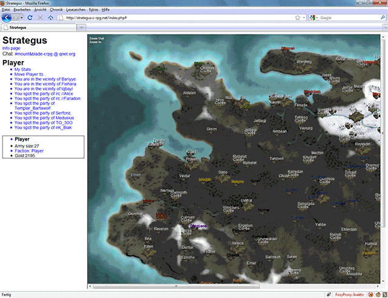Select the party of TO_300
Image resolution: width=388 pixels, height=298 pixels.
click(x=43, y=123)
